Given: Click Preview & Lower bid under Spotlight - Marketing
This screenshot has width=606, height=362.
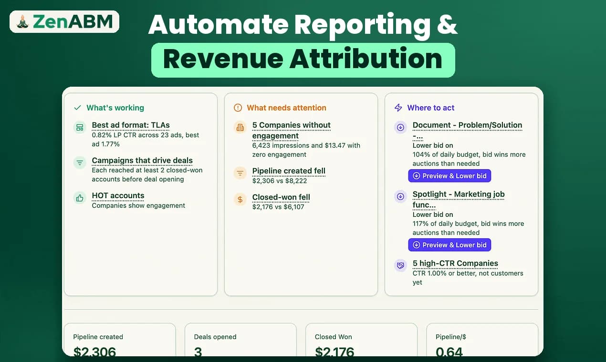Looking at the screenshot, I should [x=449, y=245].
